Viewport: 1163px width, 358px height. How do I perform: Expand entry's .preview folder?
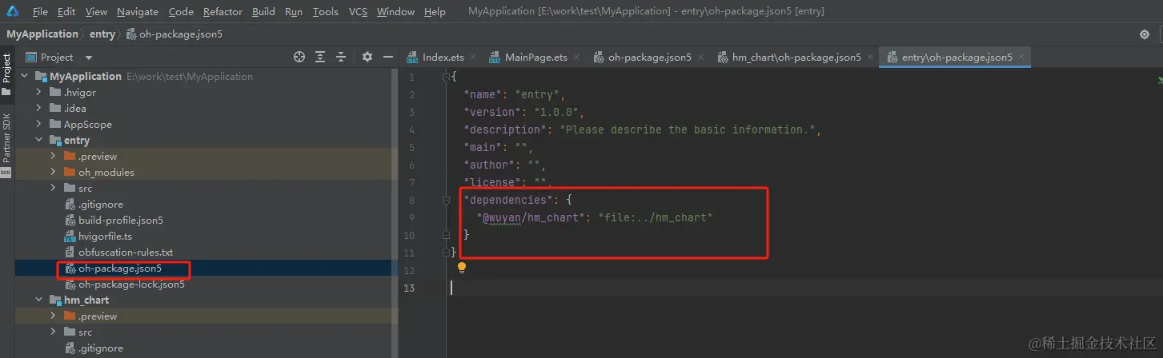click(53, 157)
